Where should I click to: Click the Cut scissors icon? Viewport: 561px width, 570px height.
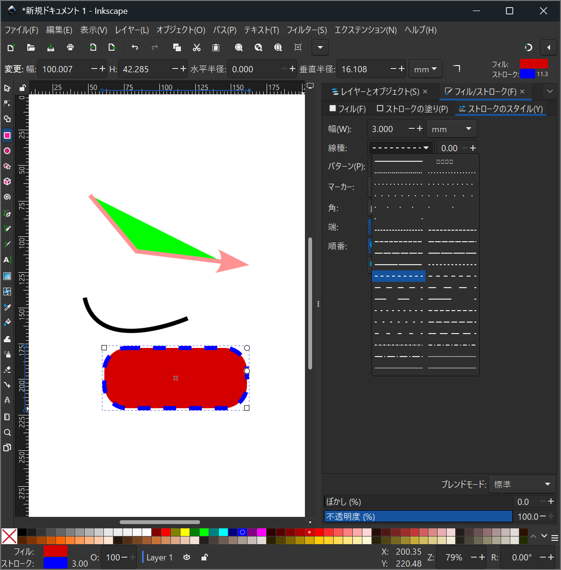pyautogui.click(x=196, y=47)
